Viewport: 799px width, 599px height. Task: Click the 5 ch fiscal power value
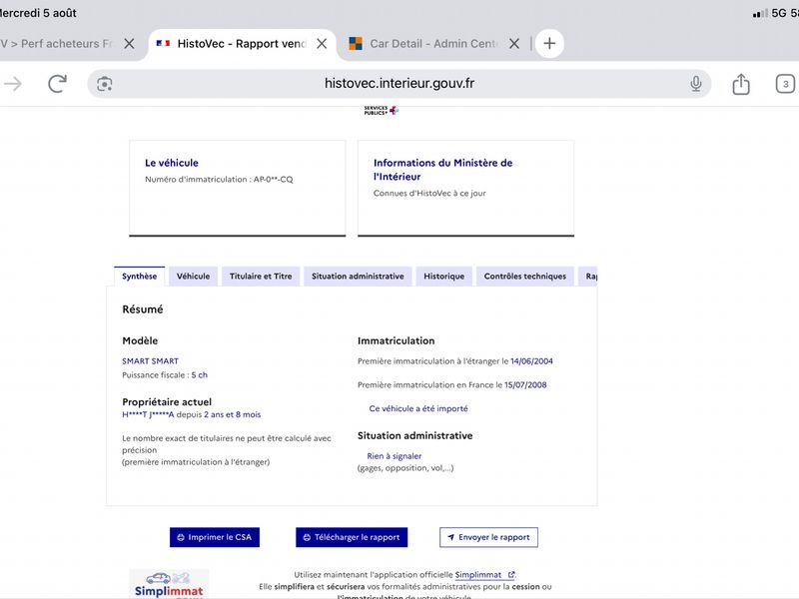pos(199,375)
